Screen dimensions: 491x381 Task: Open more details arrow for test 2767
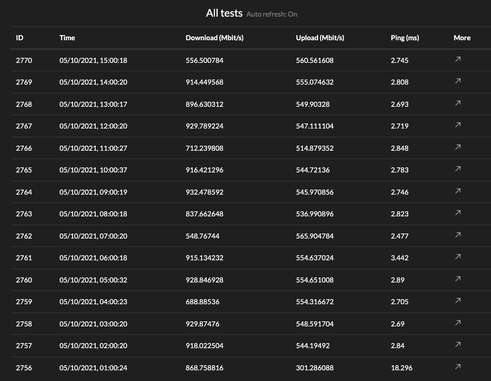tap(458, 125)
